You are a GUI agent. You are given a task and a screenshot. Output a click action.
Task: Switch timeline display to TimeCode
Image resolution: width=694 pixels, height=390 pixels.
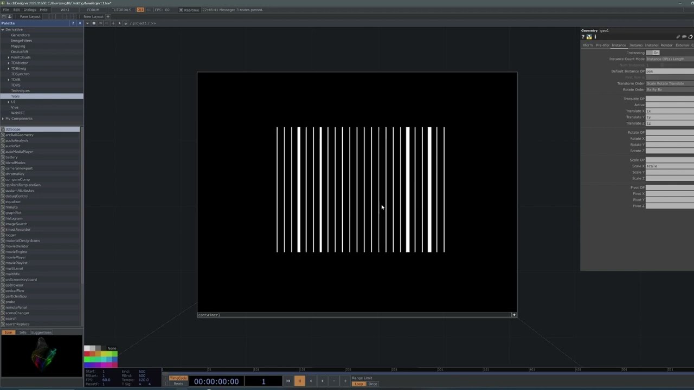point(178,378)
